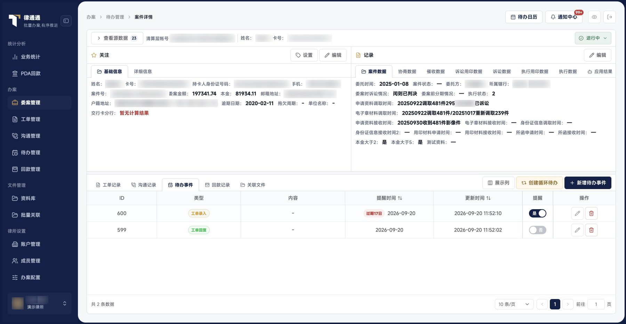Click 创建循环待办 button
Viewport: 626px width, 324px height.
click(539, 183)
